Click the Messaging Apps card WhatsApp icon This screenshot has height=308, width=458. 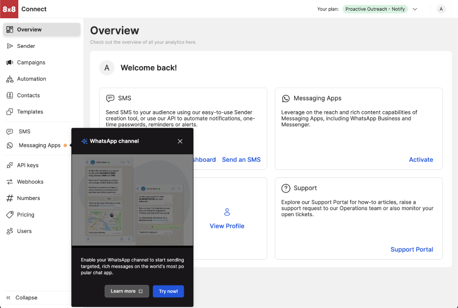click(x=286, y=98)
